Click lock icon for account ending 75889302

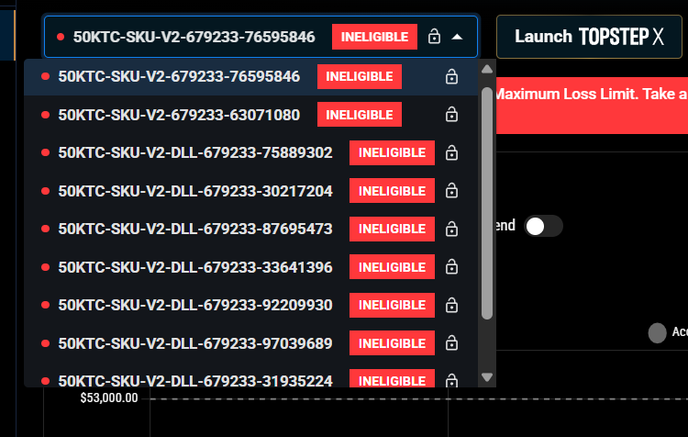[x=451, y=152]
